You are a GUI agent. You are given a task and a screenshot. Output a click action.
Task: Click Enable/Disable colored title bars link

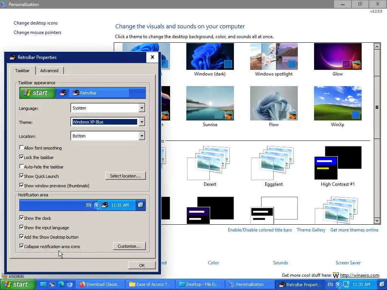[x=260, y=230]
